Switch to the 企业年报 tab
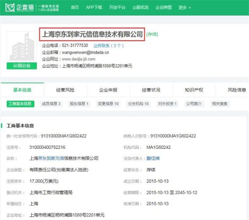 [108, 90]
